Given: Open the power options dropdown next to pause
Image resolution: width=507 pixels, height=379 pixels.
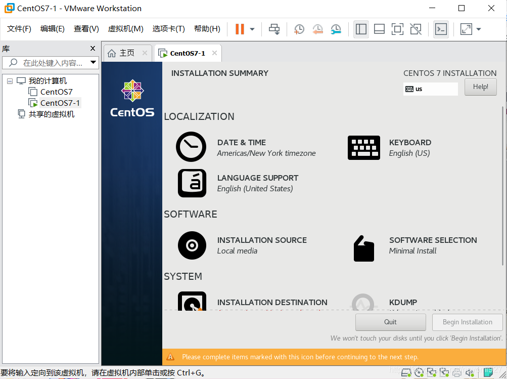Looking at the screenshot, I should tap(252, 29).
